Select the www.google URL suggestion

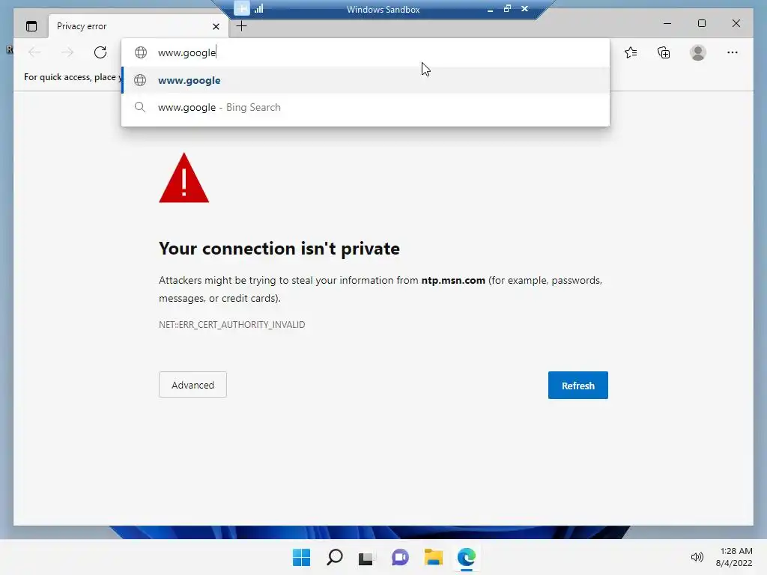(366, 80)
